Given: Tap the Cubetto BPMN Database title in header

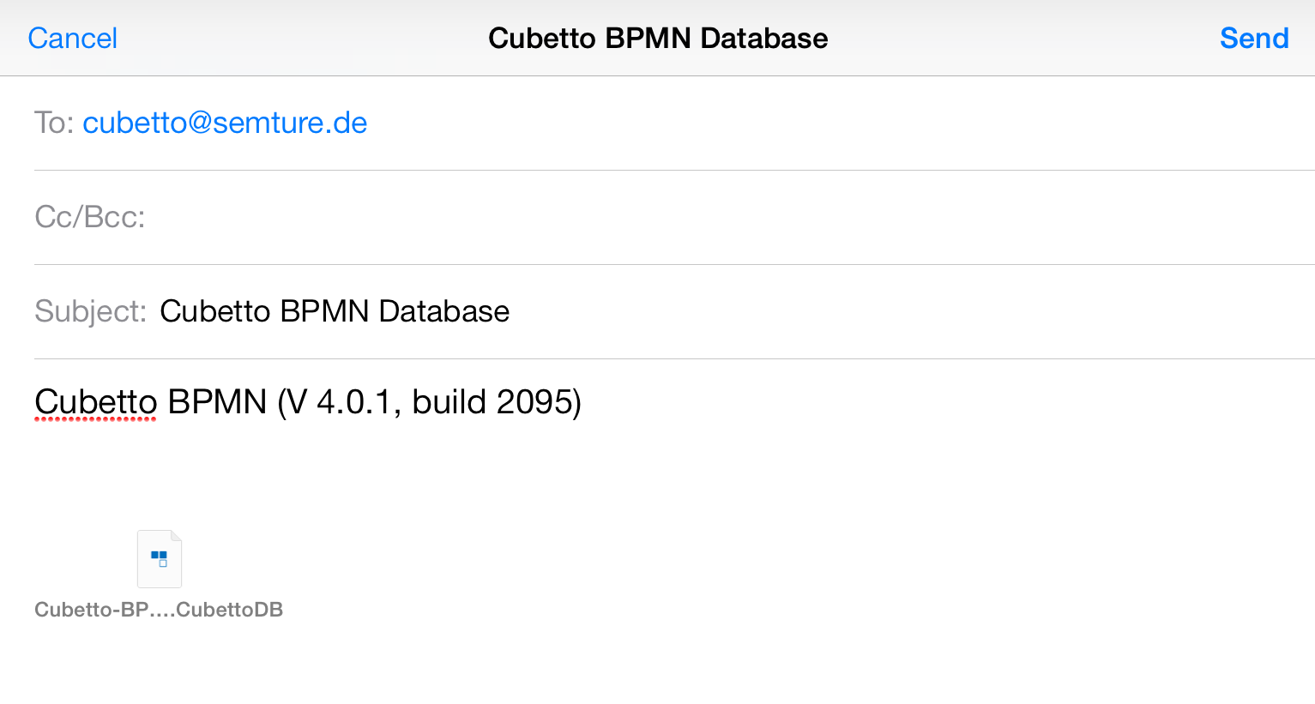Looking at the screenshot, I should (658, 39).
